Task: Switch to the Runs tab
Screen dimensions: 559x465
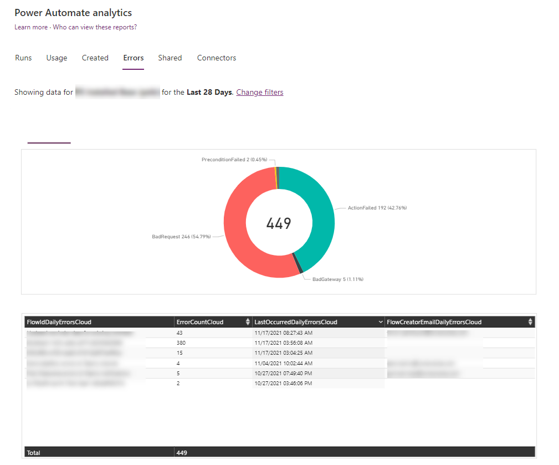Action: click(x=23, y=58)
